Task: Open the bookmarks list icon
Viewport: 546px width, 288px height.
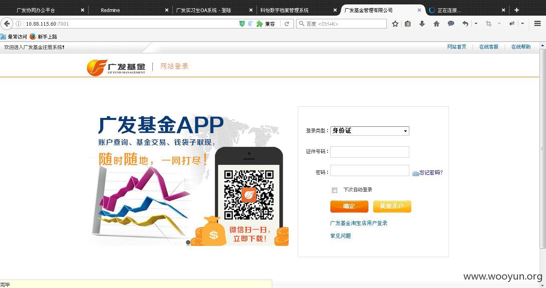Action: pos(408,24)
